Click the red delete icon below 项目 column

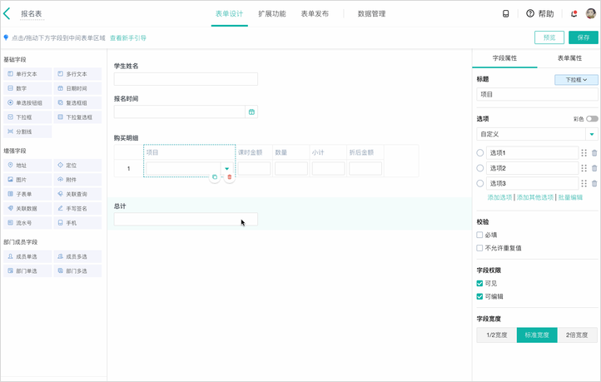tap(230, 177)
